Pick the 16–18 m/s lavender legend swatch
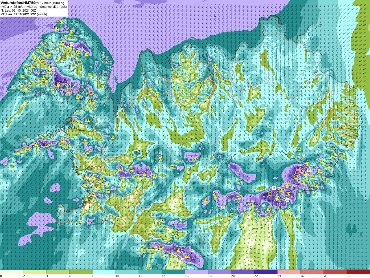 click(x=197, y=272)
